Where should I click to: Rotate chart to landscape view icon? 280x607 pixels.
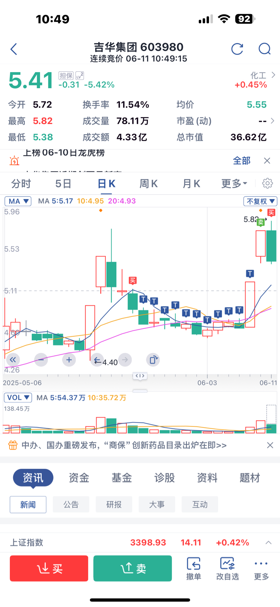[153, 360]
